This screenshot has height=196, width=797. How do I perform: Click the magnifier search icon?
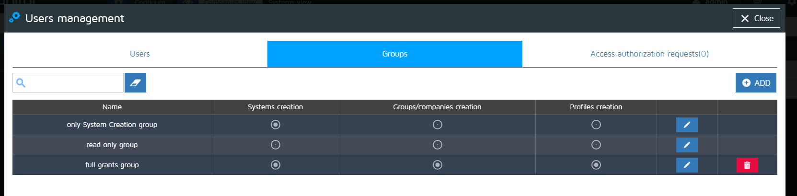click(21, 83)
